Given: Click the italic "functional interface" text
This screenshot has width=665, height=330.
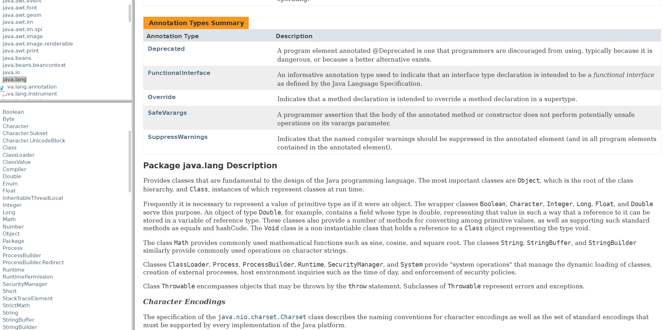Looking at the screenshot, I should tap(624, 75).
